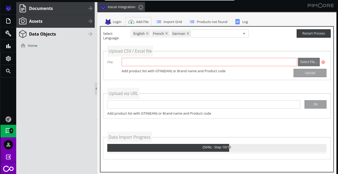The height and width of the screenshot is (174, 338).
Task: Click the Restart Process button
Action: pos(313,33)
